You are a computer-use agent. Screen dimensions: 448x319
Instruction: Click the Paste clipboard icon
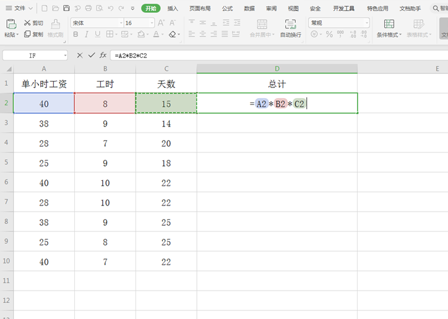11,24
